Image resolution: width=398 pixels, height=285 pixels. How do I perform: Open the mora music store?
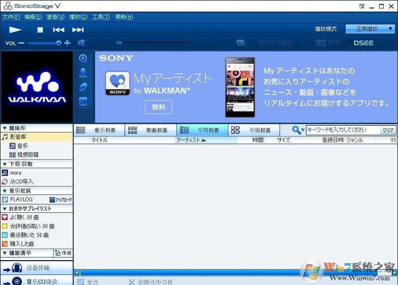click(15, 173)
